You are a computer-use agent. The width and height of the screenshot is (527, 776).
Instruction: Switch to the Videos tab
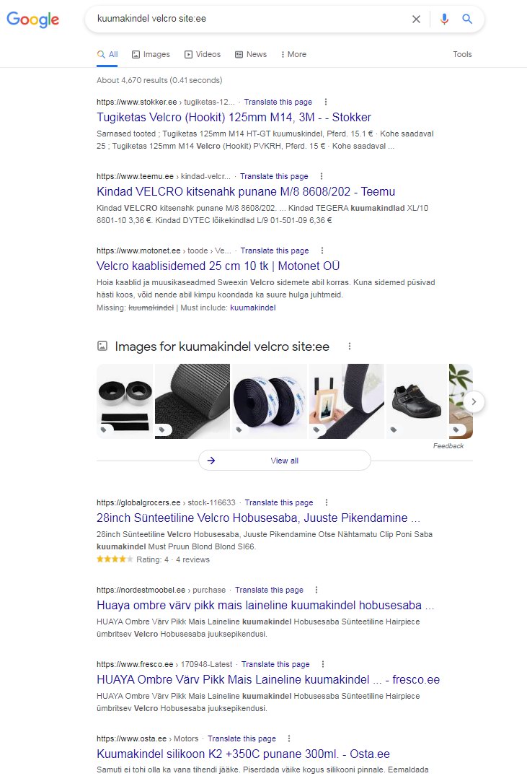[x=202, y=54]
